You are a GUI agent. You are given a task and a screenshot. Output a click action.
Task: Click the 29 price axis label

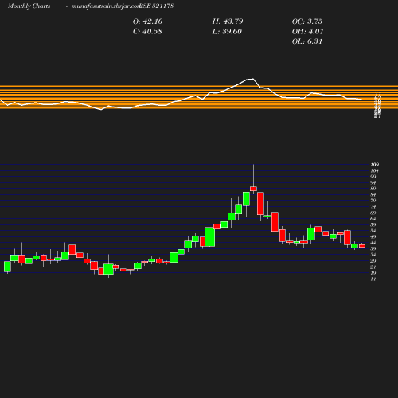(x=373, y=261)
